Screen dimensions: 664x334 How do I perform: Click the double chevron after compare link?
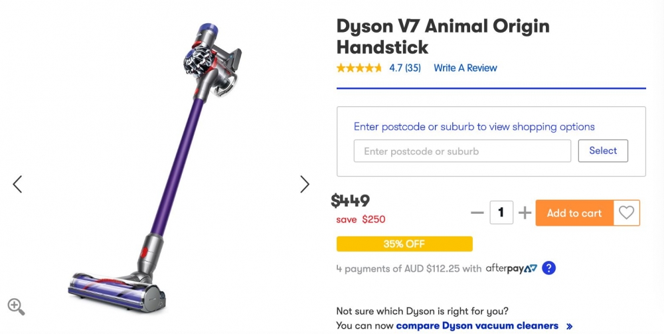pyautogui.click(x=569, y=326)
